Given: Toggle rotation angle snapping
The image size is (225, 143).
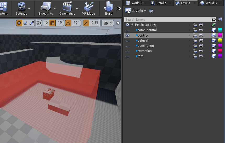Looking at the screenshot, I should point(68,23).
